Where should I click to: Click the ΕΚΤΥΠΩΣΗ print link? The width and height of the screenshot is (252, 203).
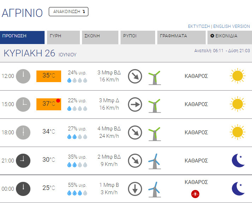tap(199, 26)
